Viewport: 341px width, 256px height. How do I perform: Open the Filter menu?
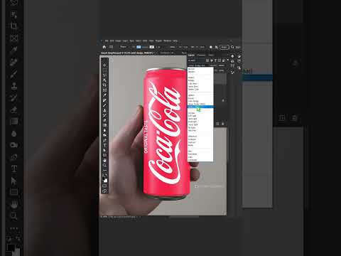pyautogui.click(x=145, y=41)
